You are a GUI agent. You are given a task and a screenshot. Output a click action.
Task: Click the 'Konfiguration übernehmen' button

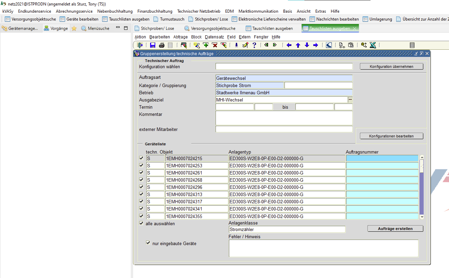pyautogui.click(x=391, y=67)
